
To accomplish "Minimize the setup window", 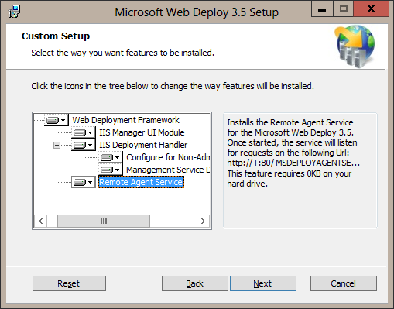I will 322,9.
